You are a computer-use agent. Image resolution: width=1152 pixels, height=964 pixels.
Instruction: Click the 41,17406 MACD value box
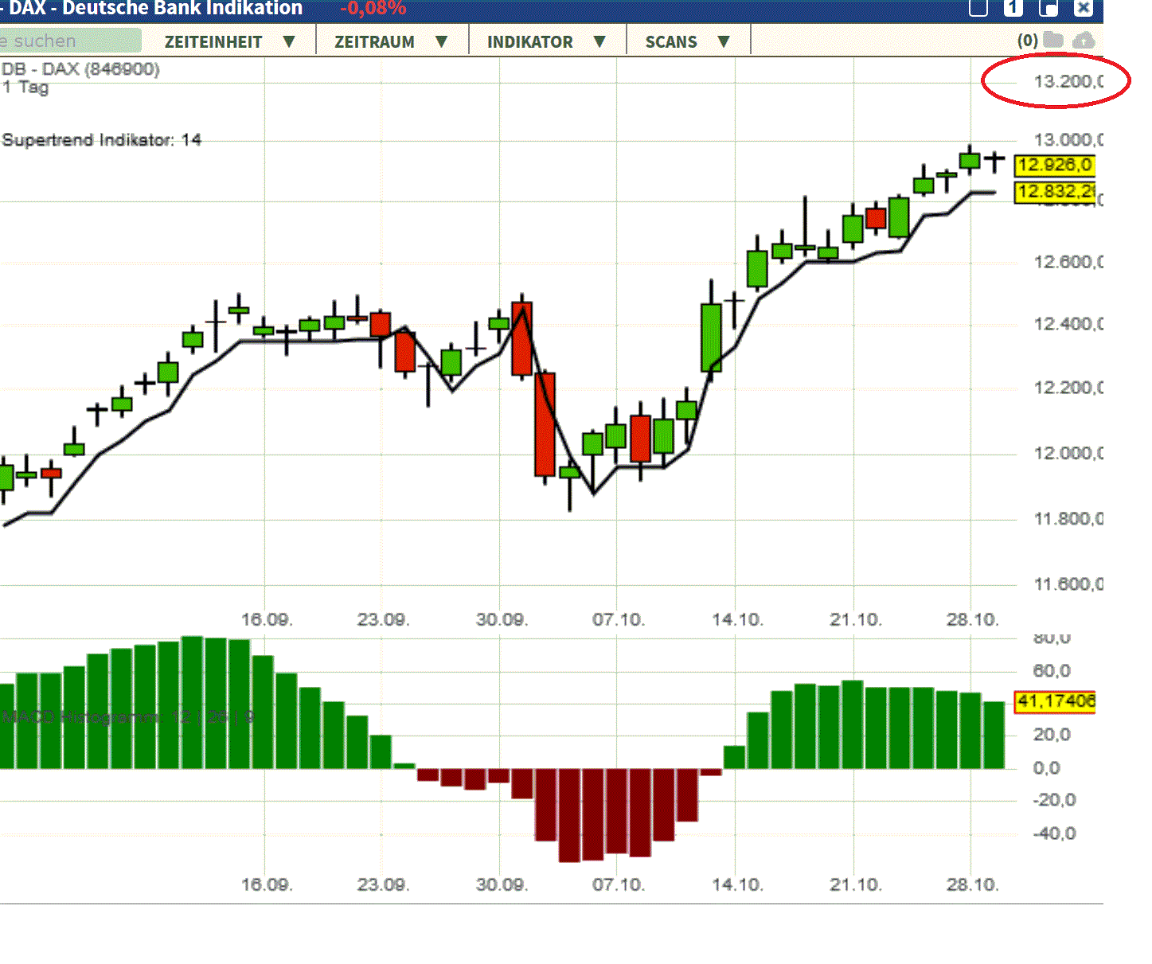click(1054, 701)
